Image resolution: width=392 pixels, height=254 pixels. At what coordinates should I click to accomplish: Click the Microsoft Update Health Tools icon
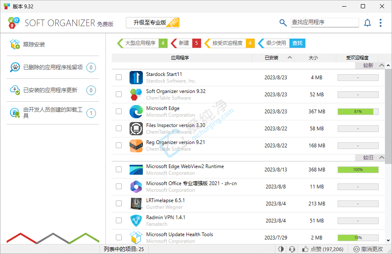[x=136, y=237]
